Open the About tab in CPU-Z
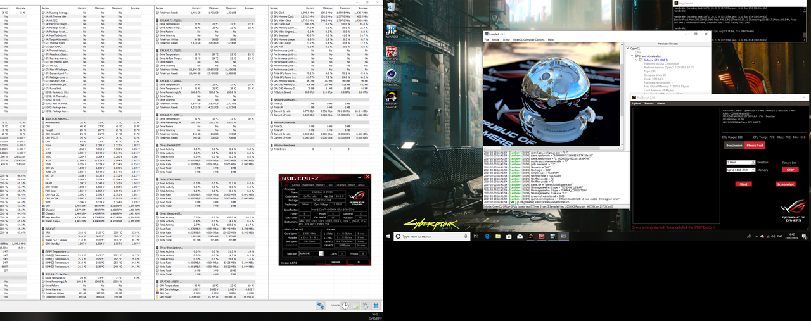Viewport: 811px width, 321px height. (x=361, y=185)
